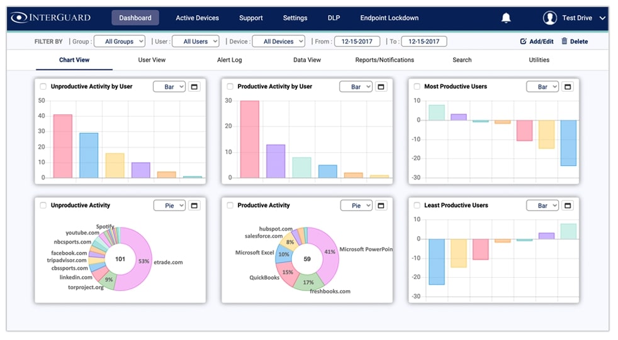Check the Unproductive Activity by User checkbox
Screen dimensions: 618x340
pos(43,87)
